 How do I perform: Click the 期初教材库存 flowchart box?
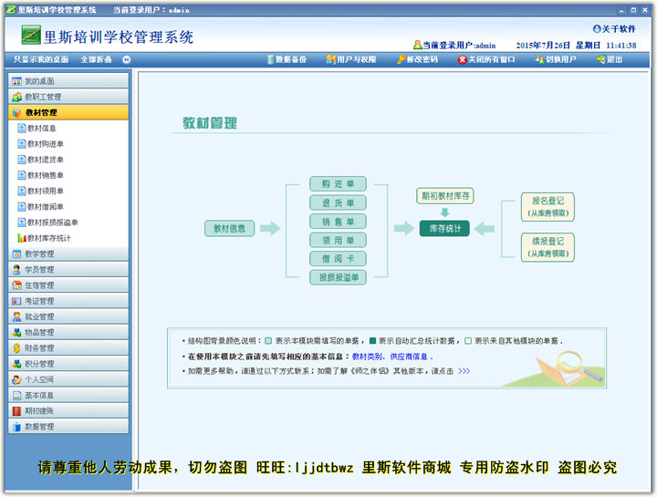pyautogui.click(x=445, y=195)
